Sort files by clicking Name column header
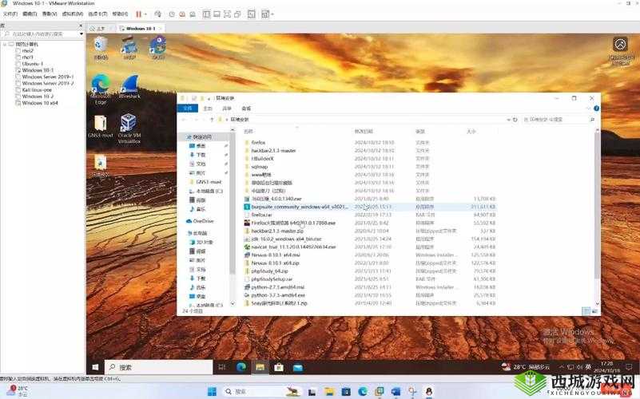This screenshot has width=640, height=399. point(248,131)
